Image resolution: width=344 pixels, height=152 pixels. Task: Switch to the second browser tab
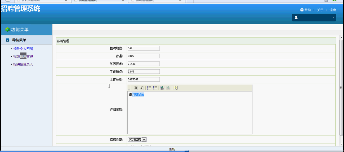point(99,1)
